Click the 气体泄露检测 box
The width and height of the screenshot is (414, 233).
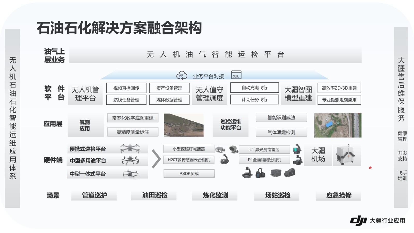coord(281,132)
